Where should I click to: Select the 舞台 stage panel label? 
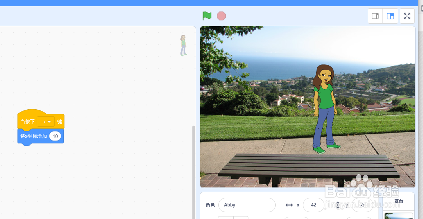click(x=399, y=201)
